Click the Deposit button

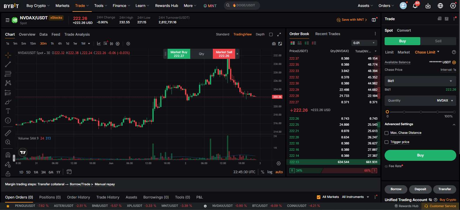[420, 189]
